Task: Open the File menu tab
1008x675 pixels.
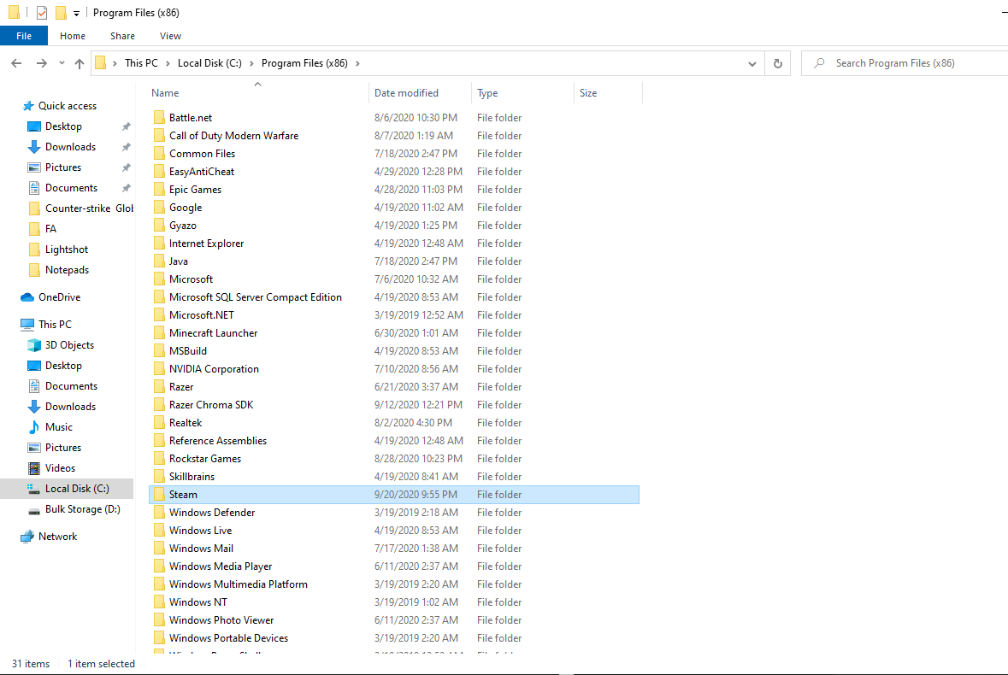Action: (24, 36)
